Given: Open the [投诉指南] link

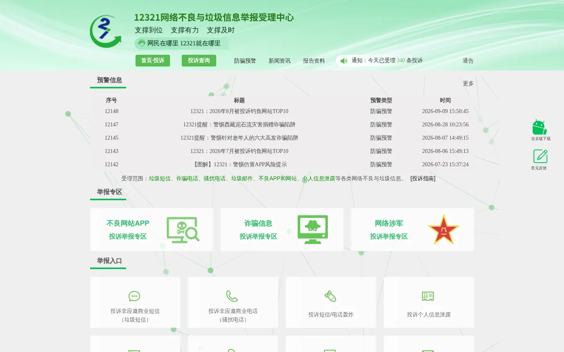Looking at the screenshot, I should 423,179.
